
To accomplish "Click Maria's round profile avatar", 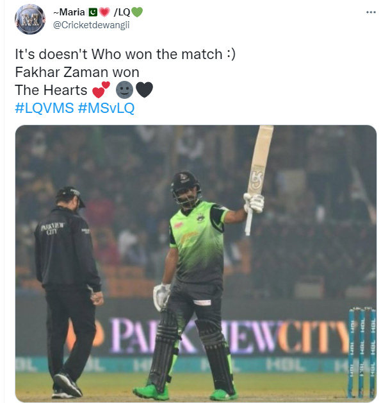I will pyautogui.click(x=30, y=19).
